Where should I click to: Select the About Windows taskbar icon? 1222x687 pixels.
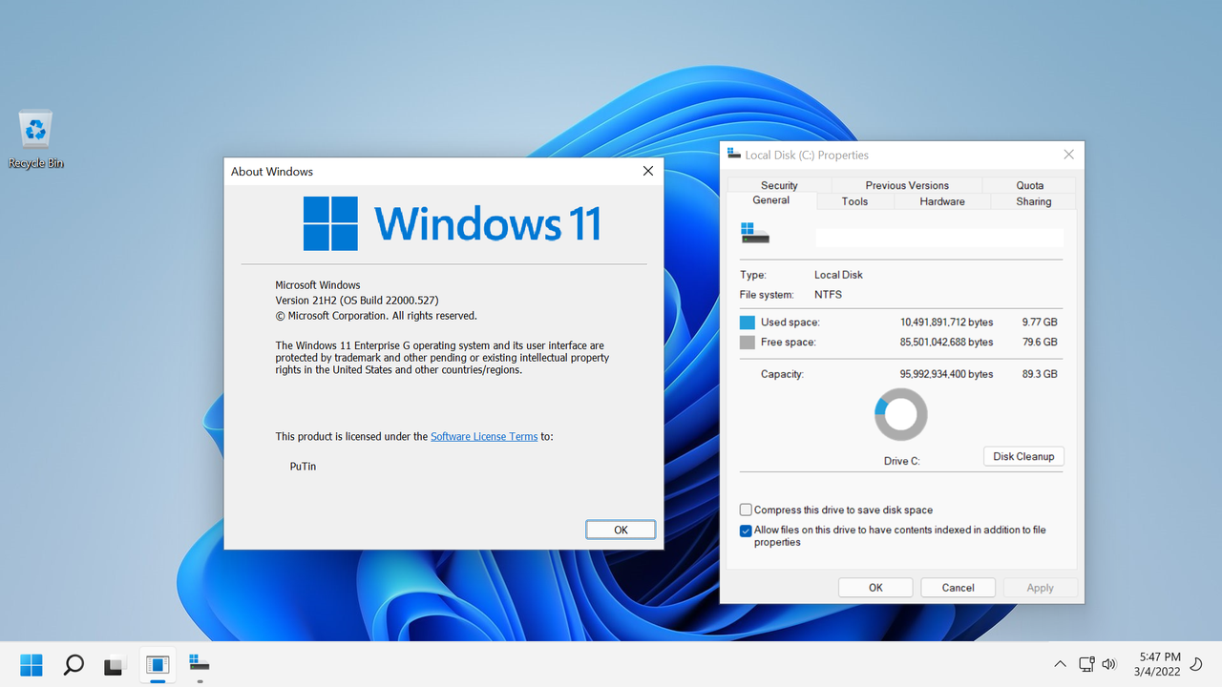click(158, 664)
